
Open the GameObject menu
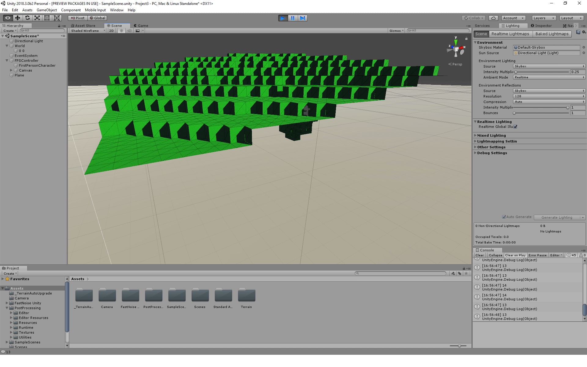46,10
